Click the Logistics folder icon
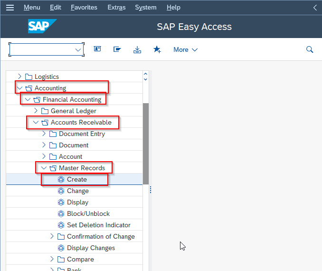The height and width of the screenshot is (271, 322). point(28,77)
